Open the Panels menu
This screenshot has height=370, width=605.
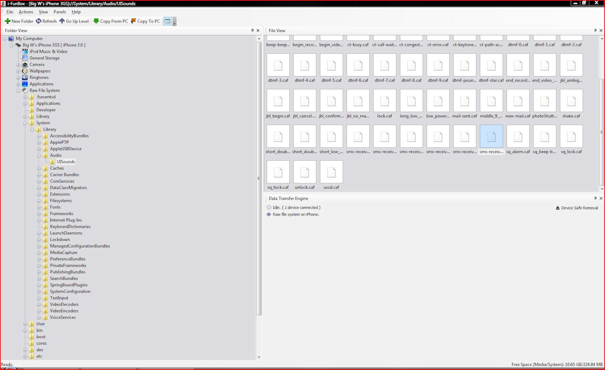59,12
